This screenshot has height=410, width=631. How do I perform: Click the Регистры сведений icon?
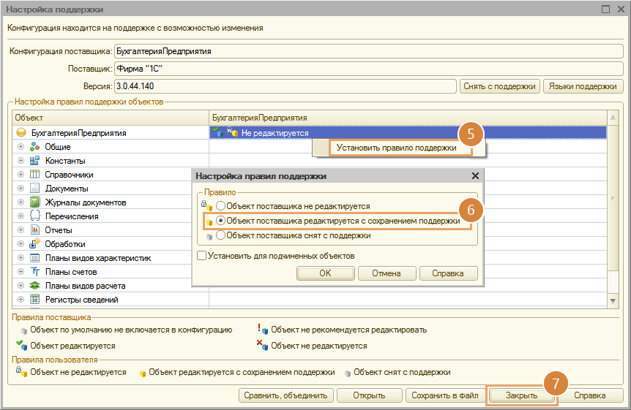pyautogui.click(x=34, y=300)
